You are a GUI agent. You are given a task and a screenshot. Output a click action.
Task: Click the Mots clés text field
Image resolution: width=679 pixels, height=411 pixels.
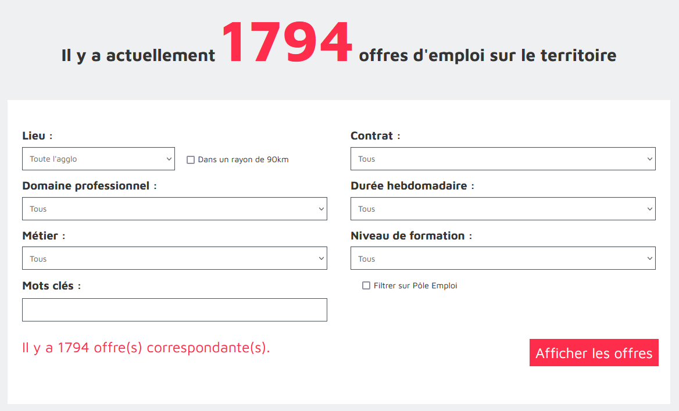tap(174, 310)
